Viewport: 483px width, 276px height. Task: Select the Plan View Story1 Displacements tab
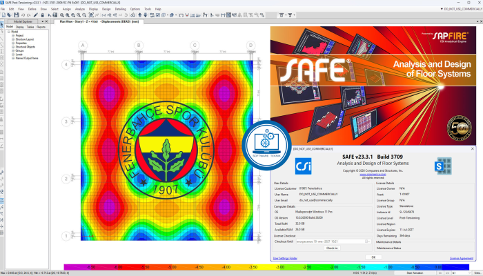99,21
